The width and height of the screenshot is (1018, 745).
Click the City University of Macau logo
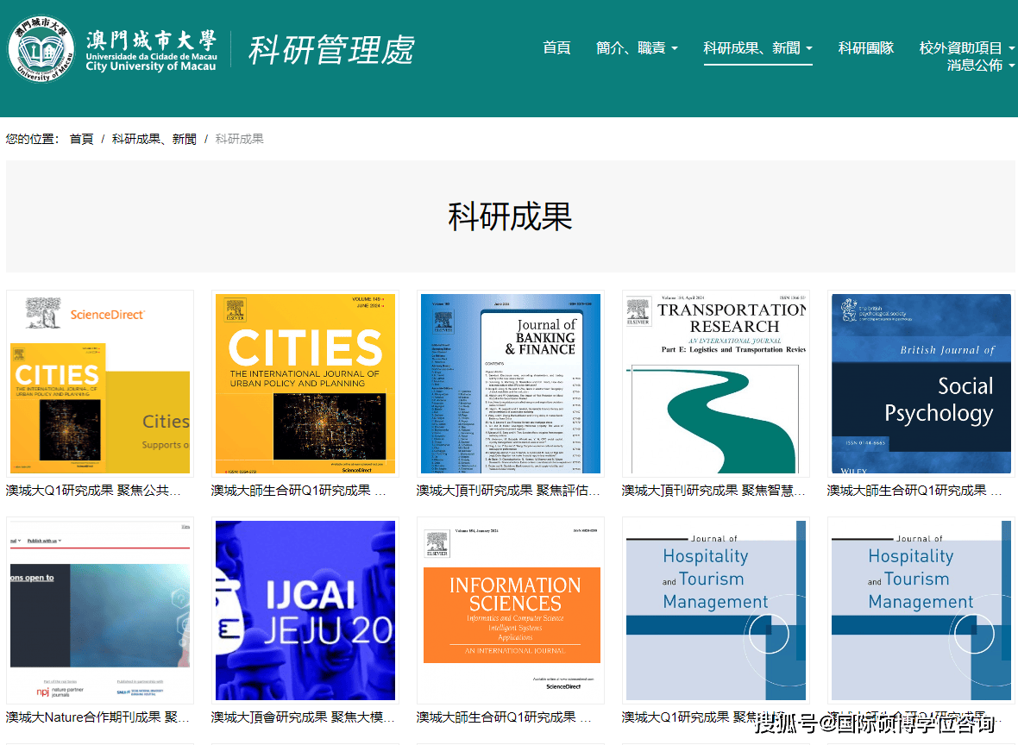tap(112, 50)
